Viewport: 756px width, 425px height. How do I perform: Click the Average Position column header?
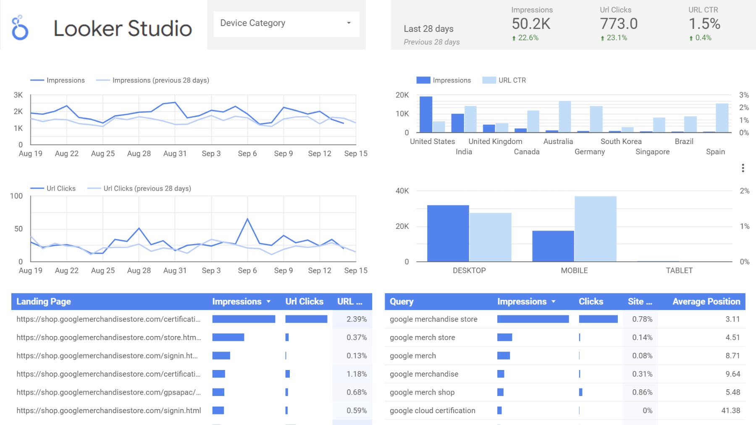point(706,302)
